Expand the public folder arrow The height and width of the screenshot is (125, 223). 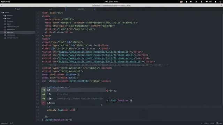[3, 18]
